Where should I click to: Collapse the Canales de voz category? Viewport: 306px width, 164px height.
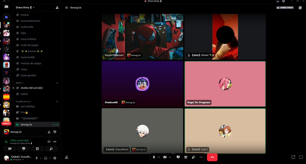(x=24, y=102)
